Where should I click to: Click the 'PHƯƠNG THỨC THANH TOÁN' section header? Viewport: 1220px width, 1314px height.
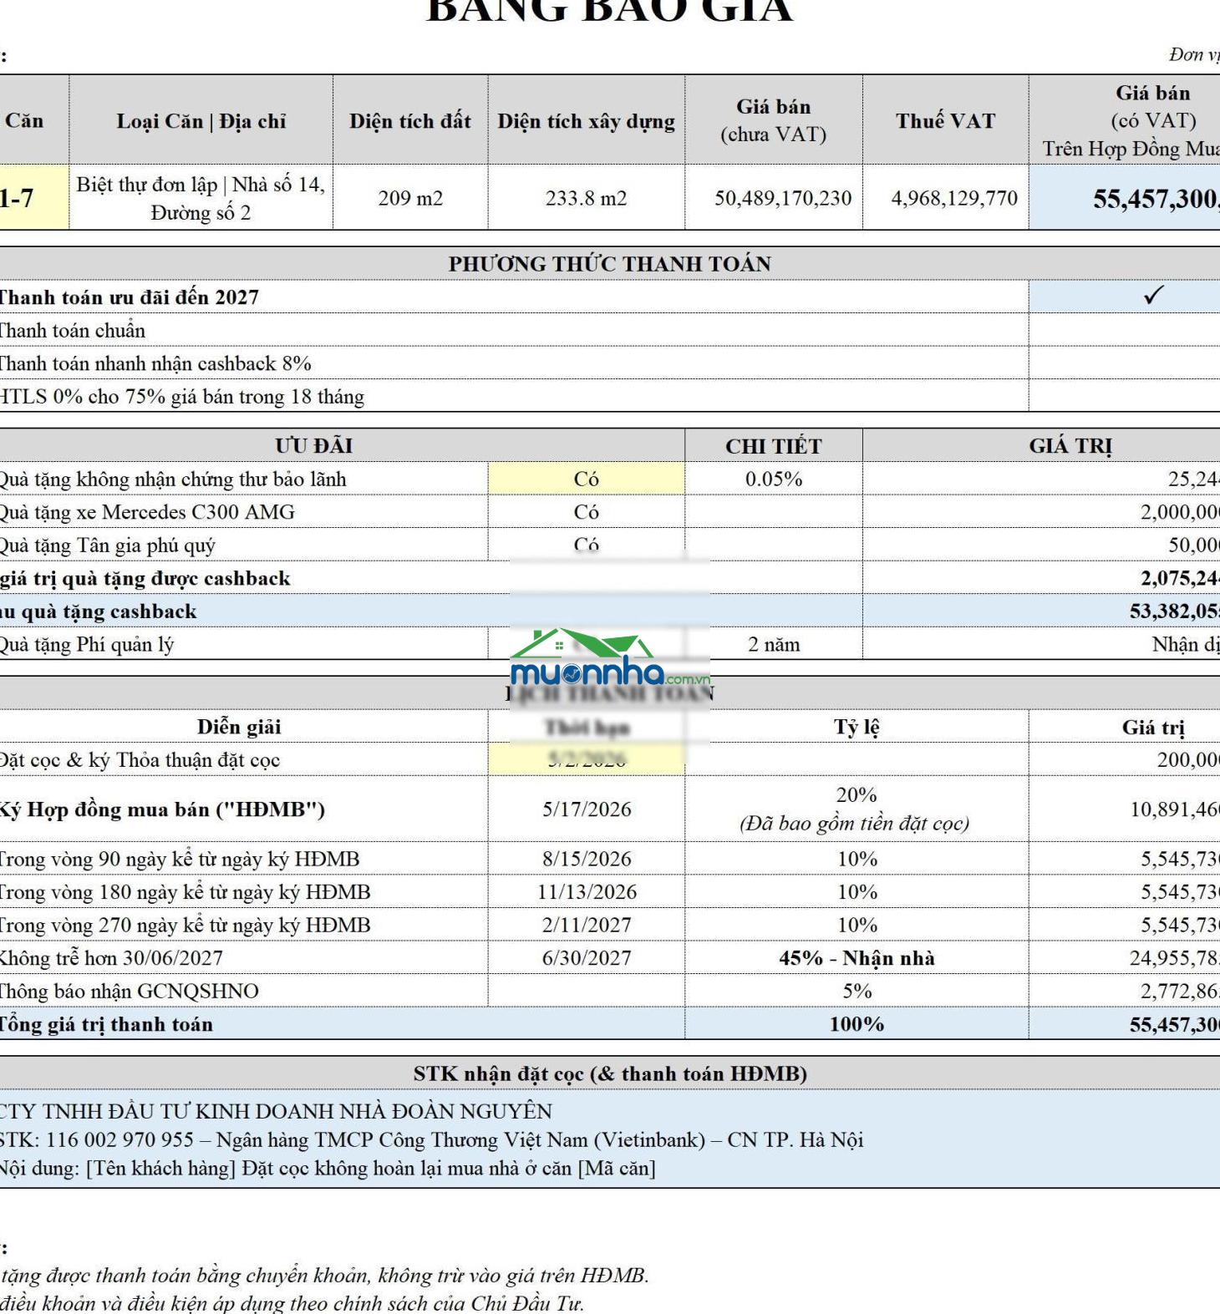click(610, 264)
